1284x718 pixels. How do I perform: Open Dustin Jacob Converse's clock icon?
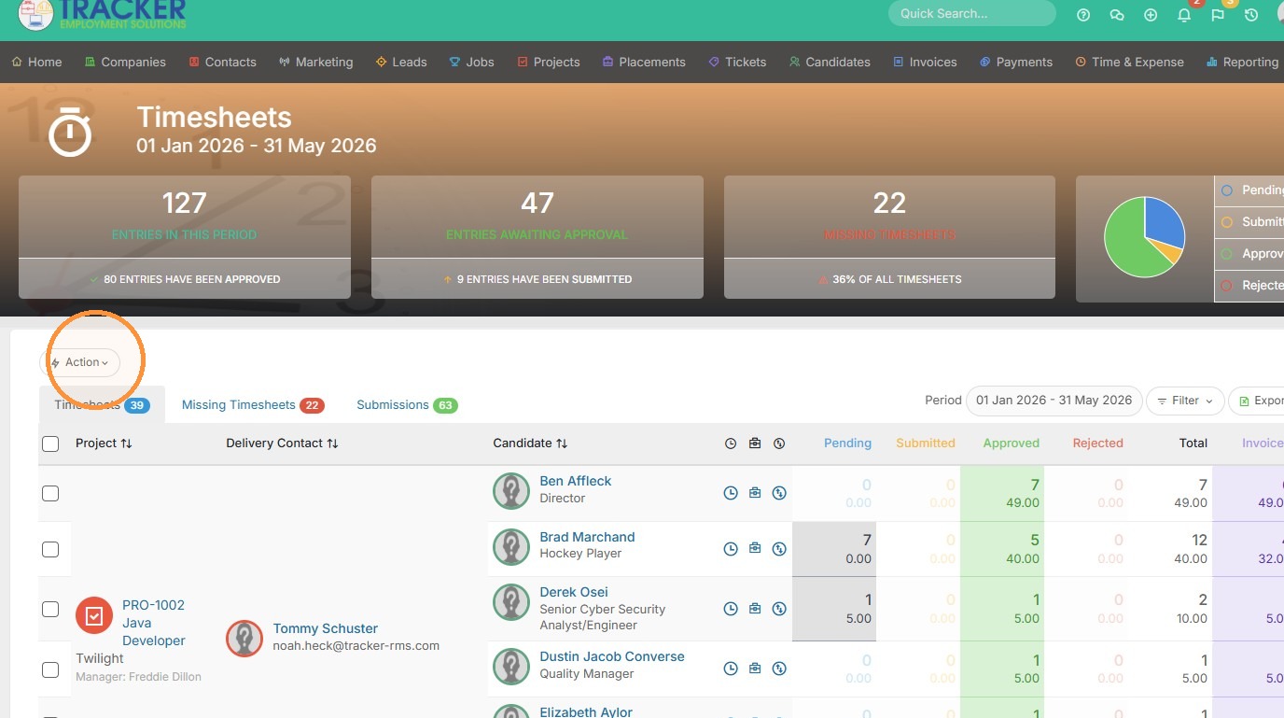point(731,669)
